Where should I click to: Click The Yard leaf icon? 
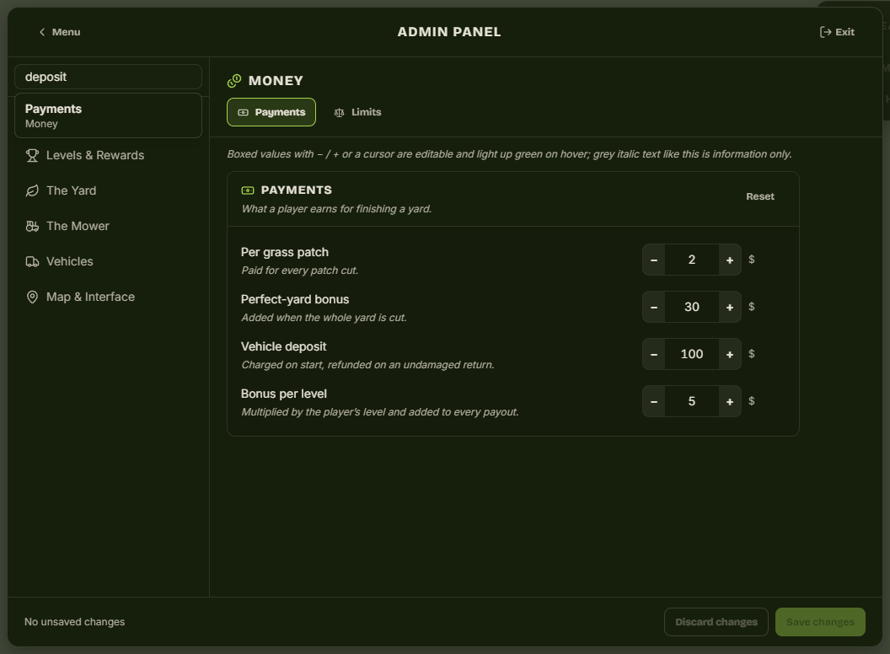[32, 190]
